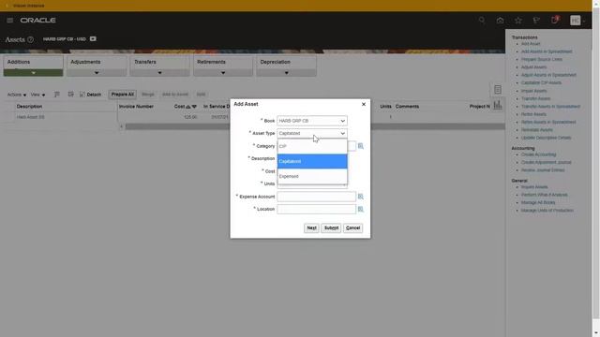Sort Cost column ascending
The image size is (600, 337).
187,107
